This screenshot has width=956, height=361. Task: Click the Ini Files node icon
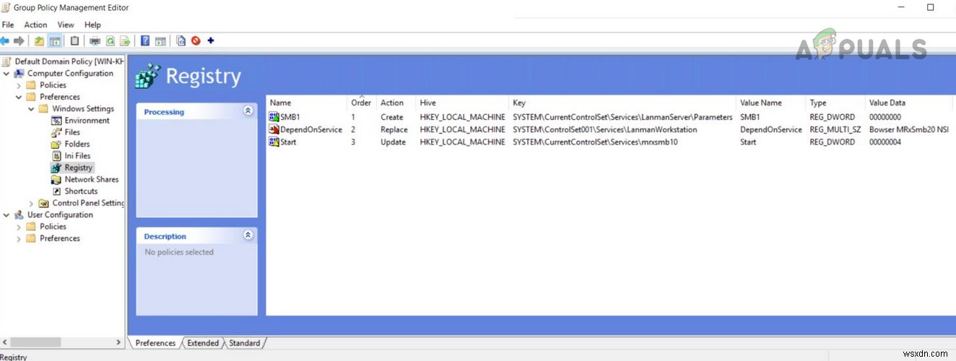click(x=56, y=156)
